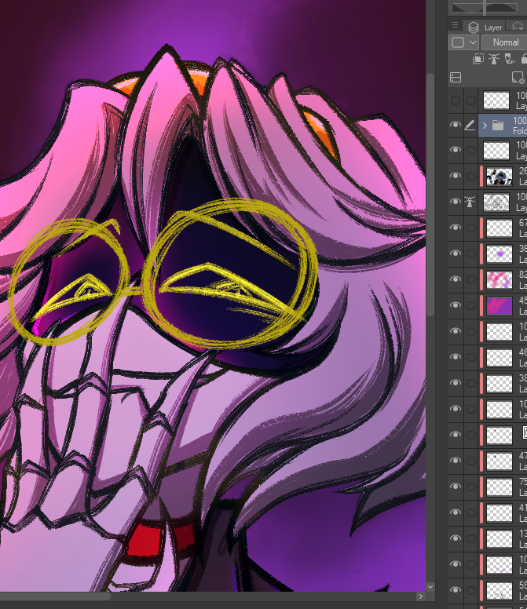Click the pen editing-layer icon on the Folder row
The height and width of the screenshot is (609, 527).
(470, 125)
